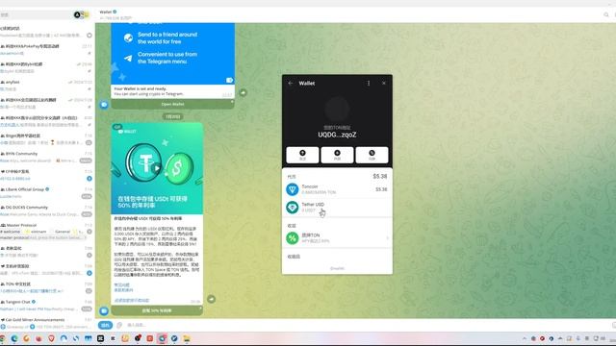
Task: Click the third wallet action button
Action: (x=372, y=155)
